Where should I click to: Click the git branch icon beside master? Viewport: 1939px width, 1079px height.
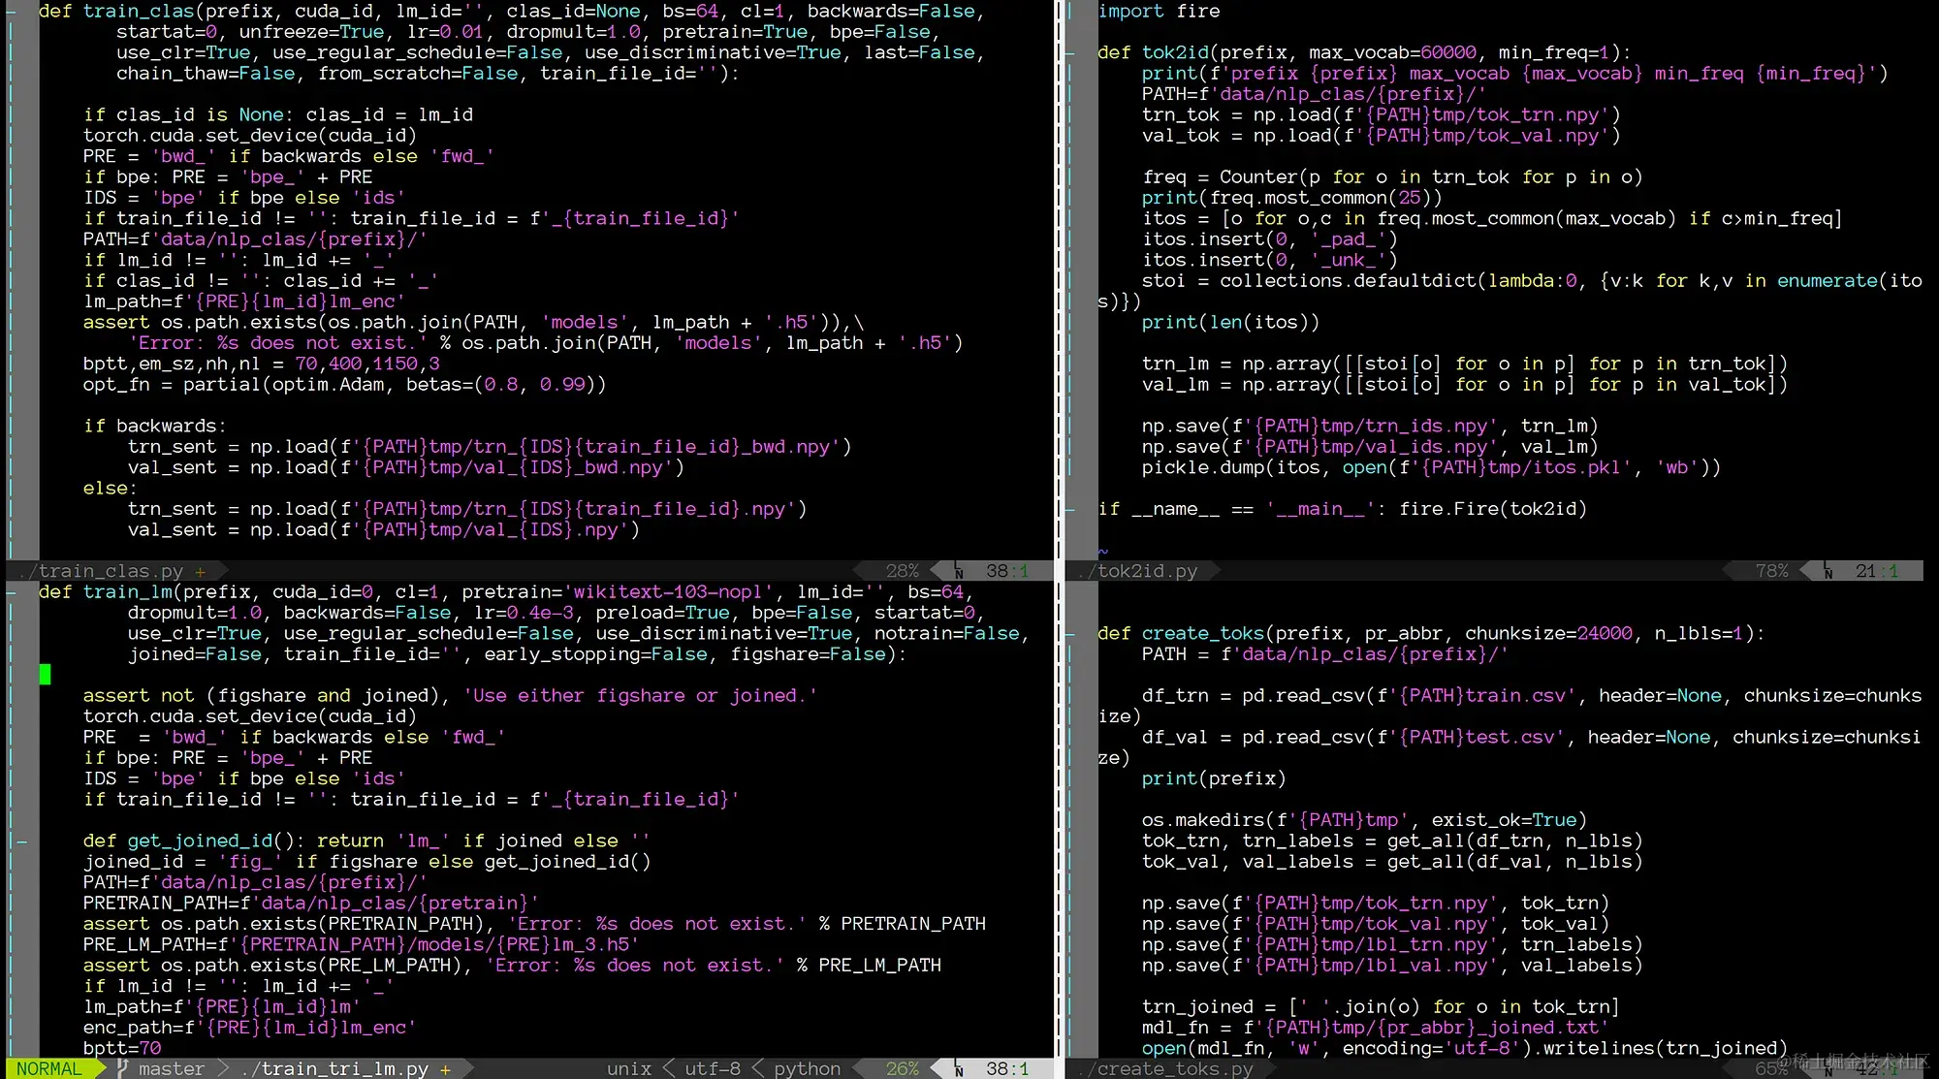[122, 1068]
